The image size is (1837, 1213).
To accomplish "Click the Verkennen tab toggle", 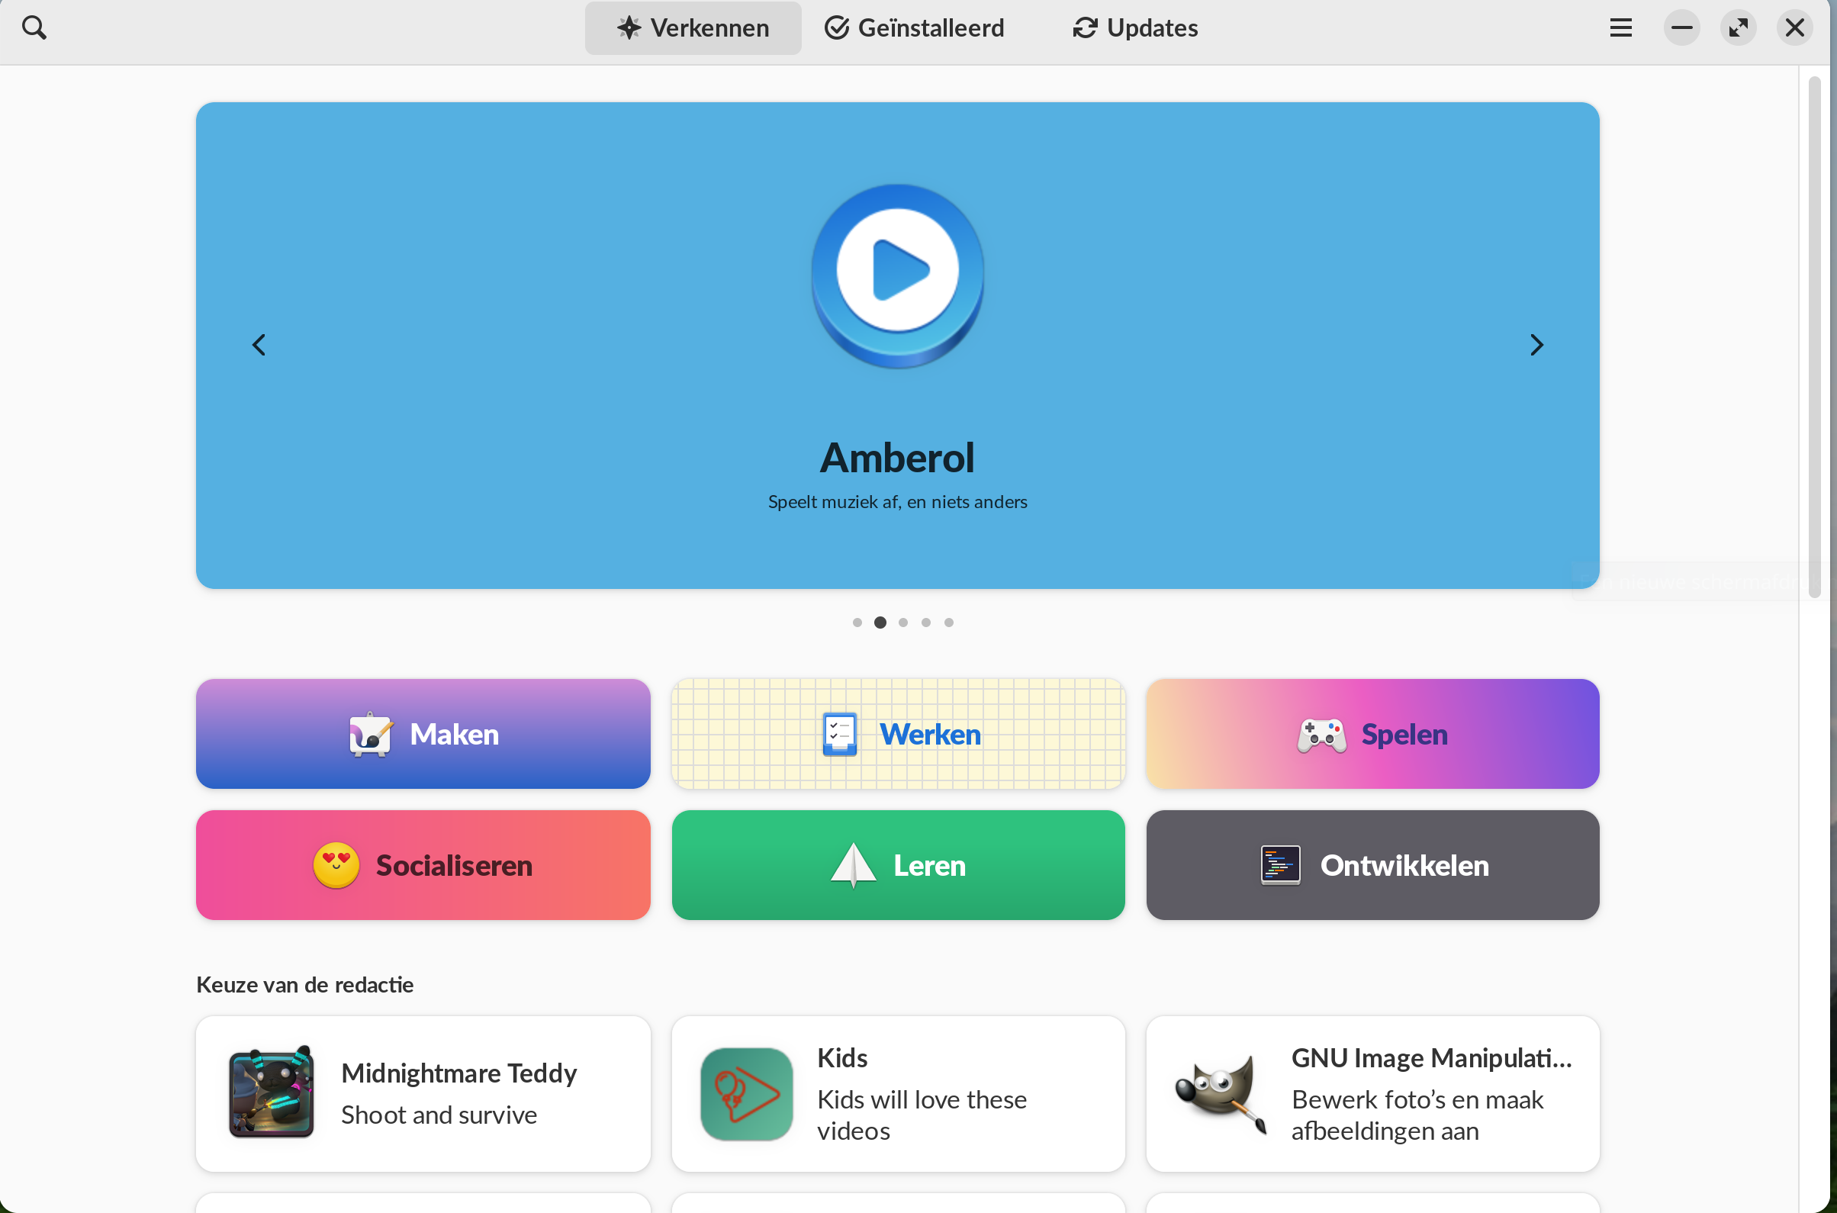I will click(x=693, y=27).
